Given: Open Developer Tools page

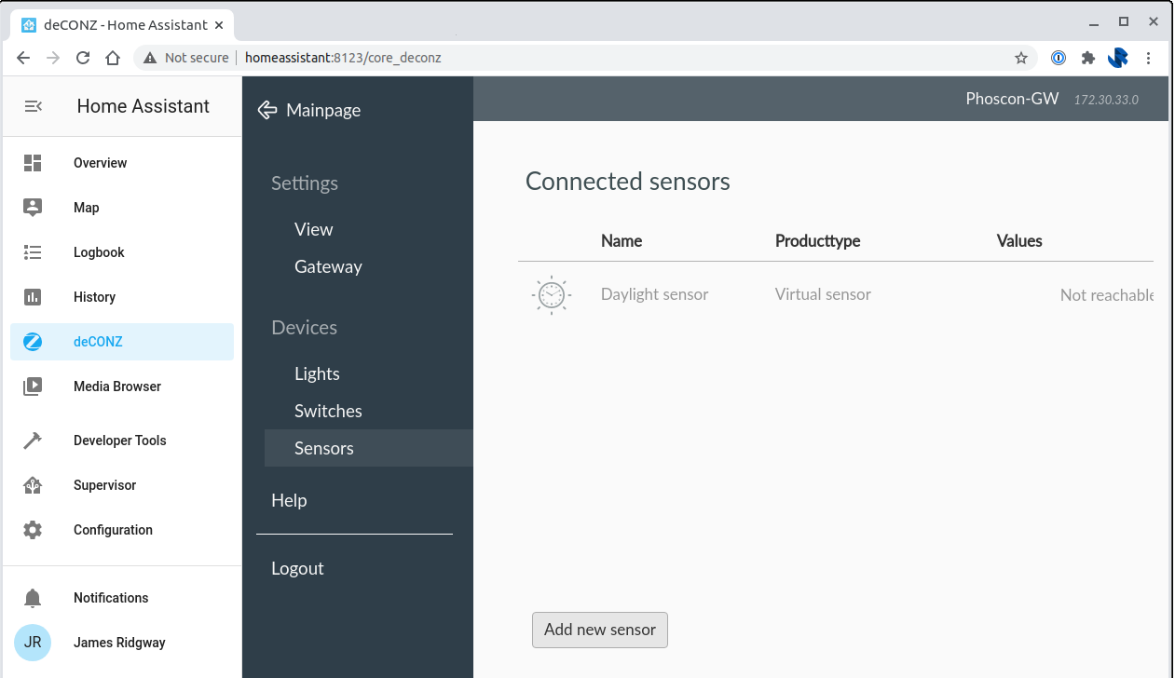Looking at the screenshot, I should 122,441.
